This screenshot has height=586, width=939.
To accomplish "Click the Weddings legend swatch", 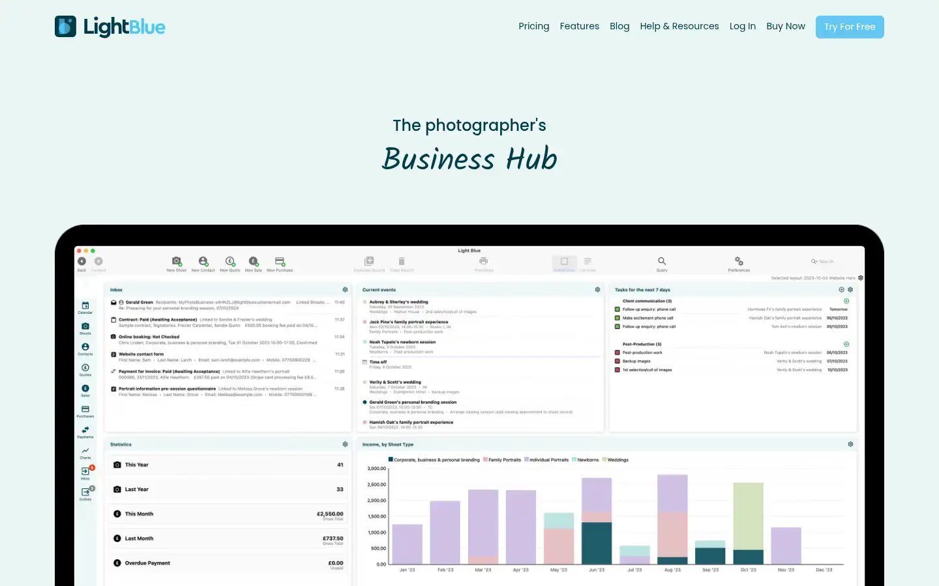I will pos(604,460).
